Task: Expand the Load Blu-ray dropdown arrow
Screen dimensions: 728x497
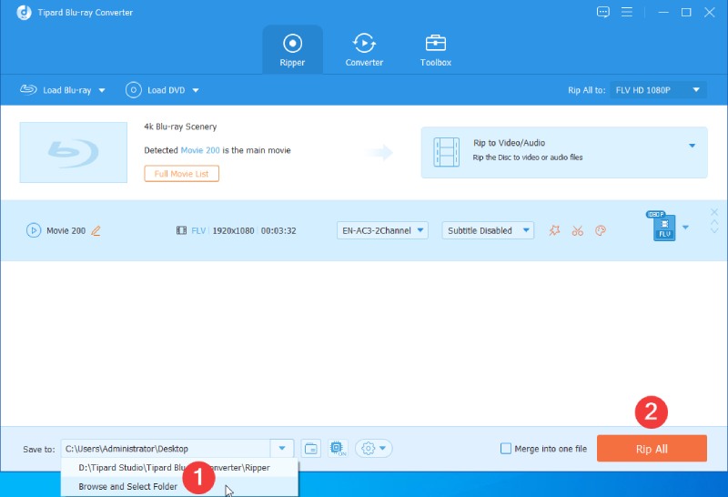Action: pyautogui.click(x=102, y=91)
